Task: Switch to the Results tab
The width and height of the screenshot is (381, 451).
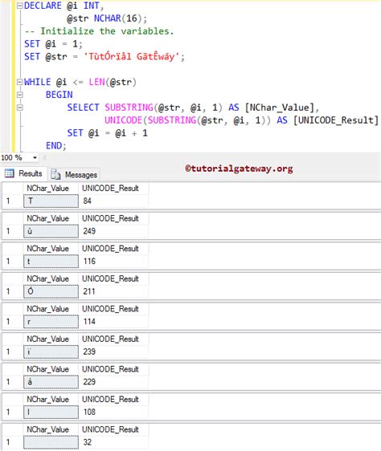Action: coord(23,173)
